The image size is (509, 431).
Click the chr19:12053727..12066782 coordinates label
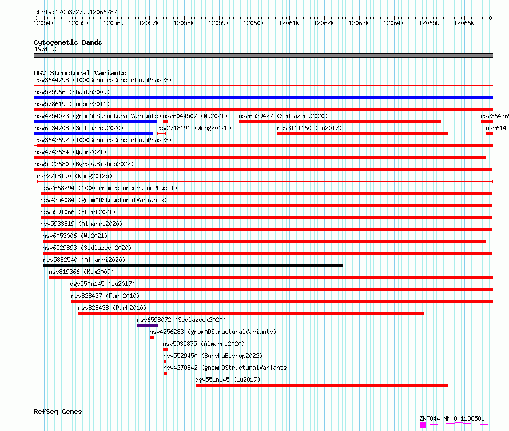tap(75, 12)
